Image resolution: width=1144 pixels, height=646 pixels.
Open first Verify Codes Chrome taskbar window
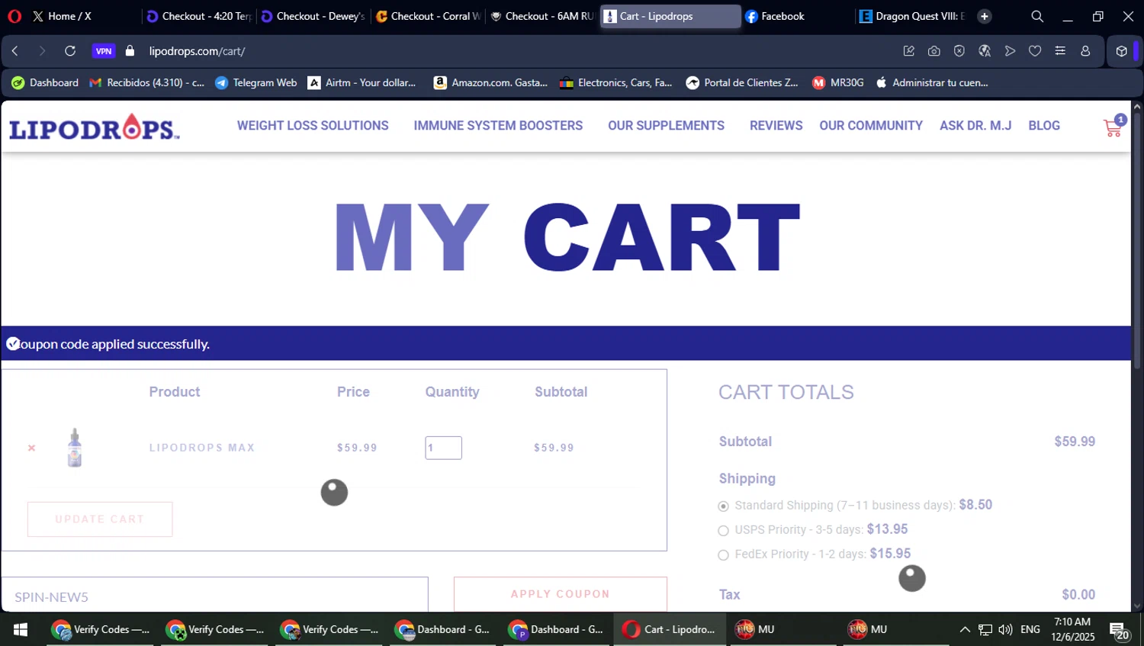click(100, 629)
